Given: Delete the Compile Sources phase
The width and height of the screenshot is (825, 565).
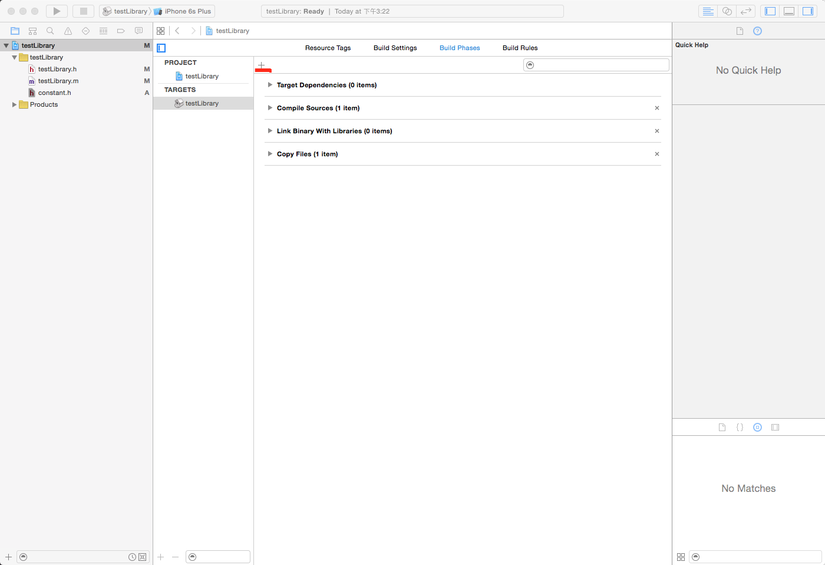Looking at the screenshot, I should (657, 108).
